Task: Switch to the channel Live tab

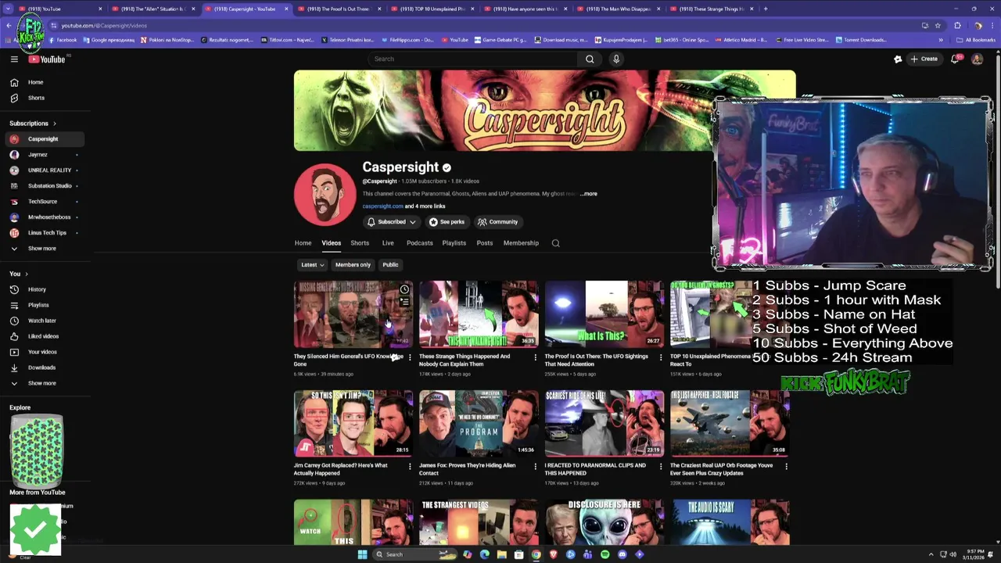Action: click(x=388, y=243)
